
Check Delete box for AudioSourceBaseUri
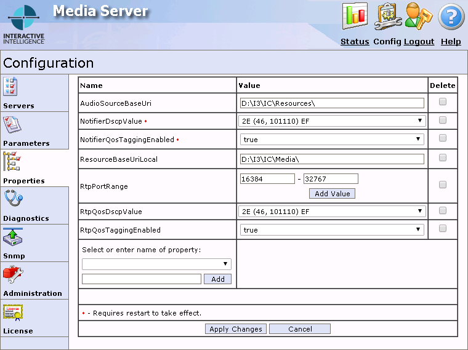442,103
